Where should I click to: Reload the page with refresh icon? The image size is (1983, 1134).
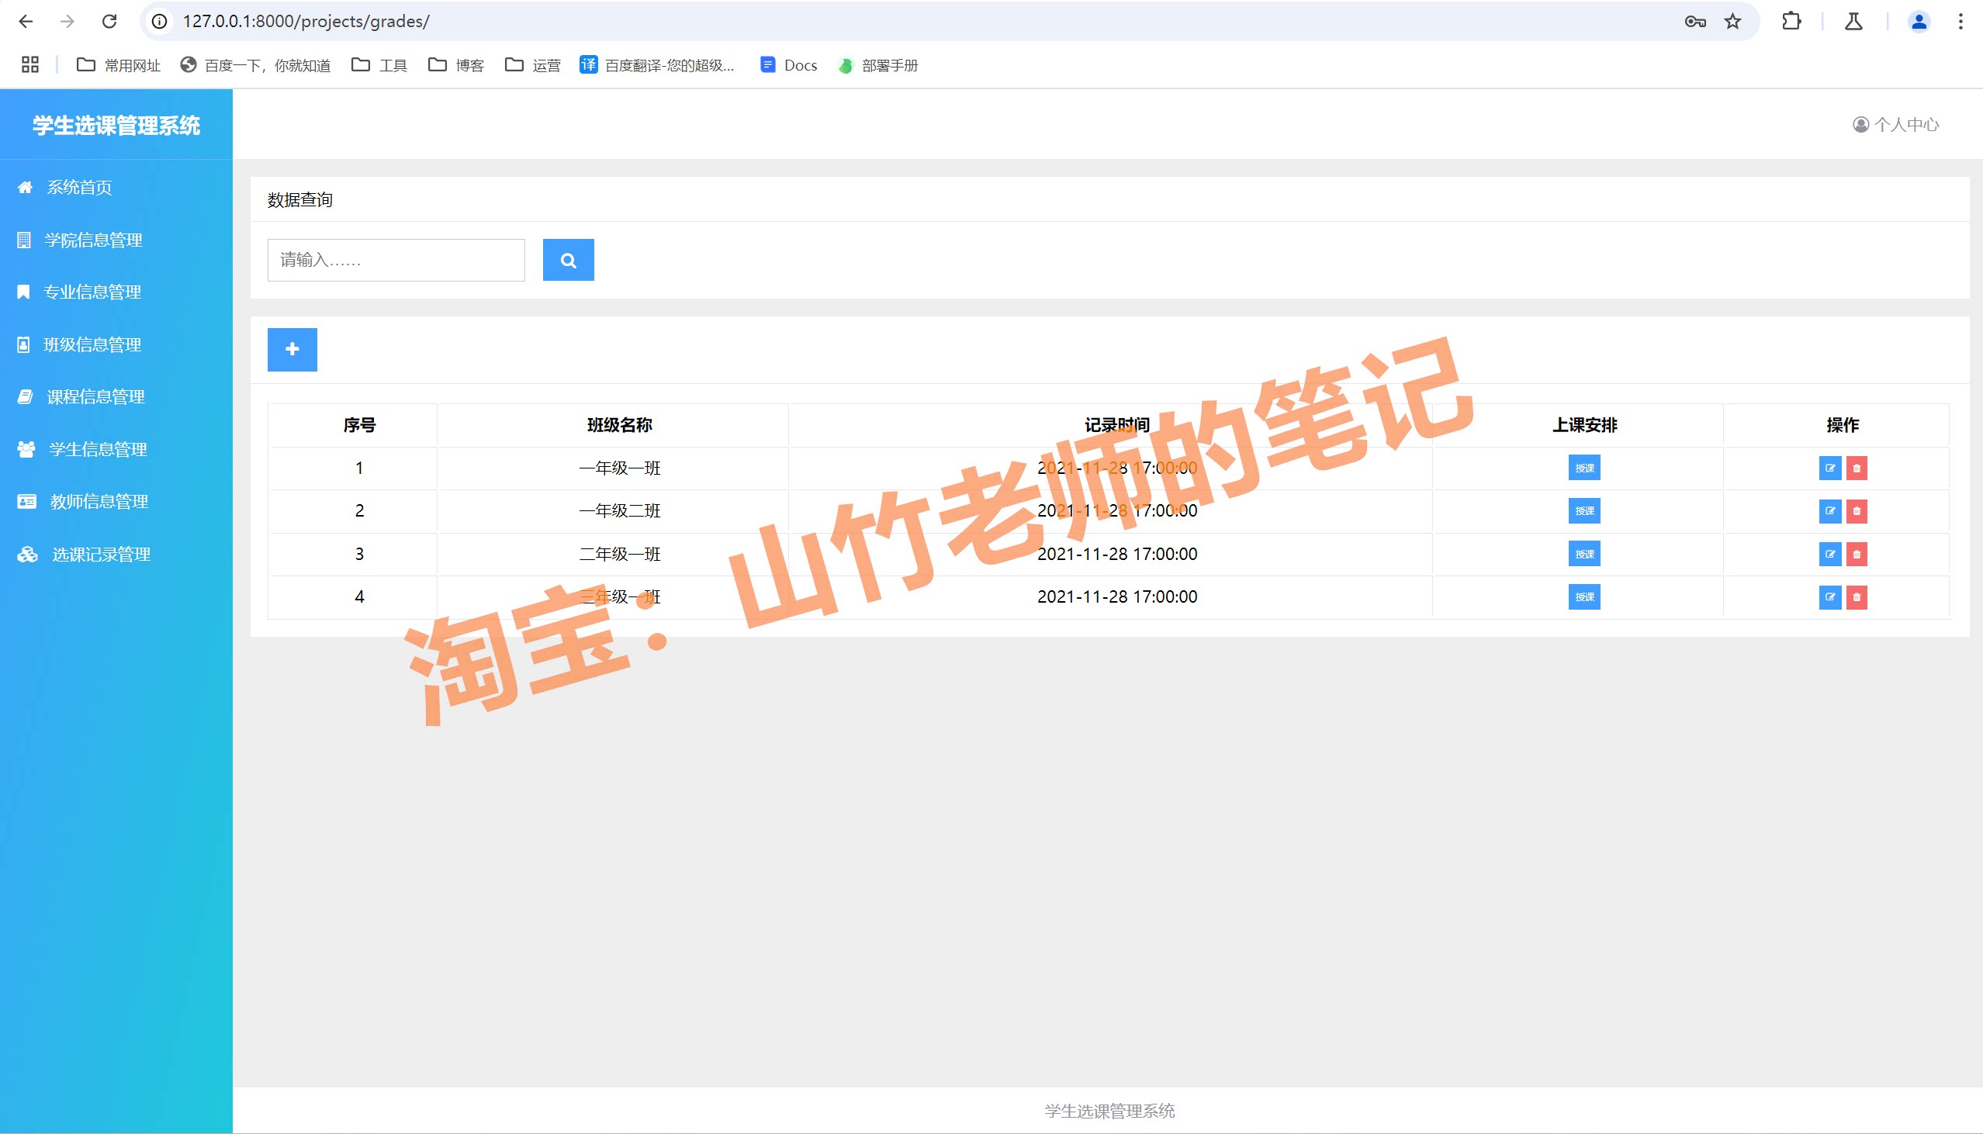(109, 22)
